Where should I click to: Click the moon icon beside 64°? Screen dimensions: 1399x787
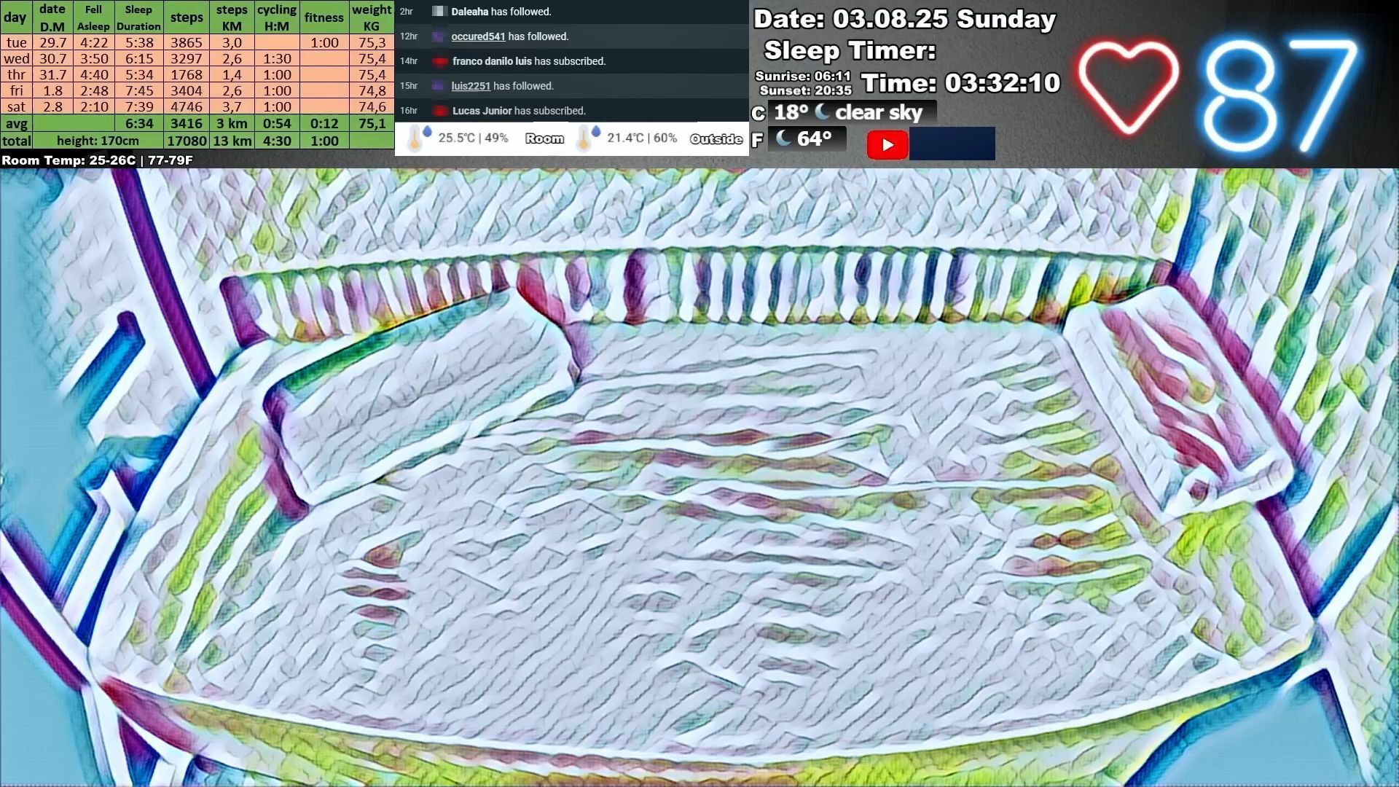[x=784, y=138]
